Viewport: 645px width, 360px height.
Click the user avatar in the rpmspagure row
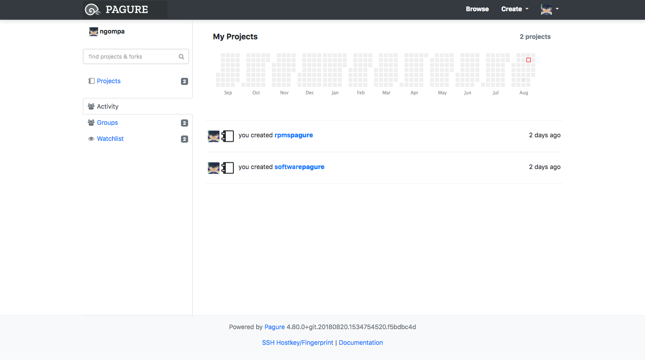point(214,136)
